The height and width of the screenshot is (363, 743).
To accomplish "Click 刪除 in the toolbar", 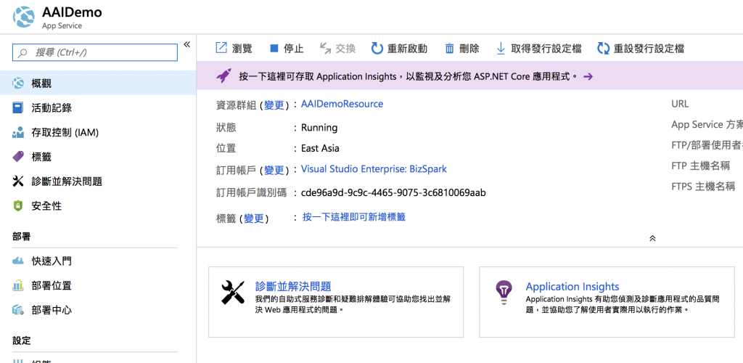I will coord(462,49).
